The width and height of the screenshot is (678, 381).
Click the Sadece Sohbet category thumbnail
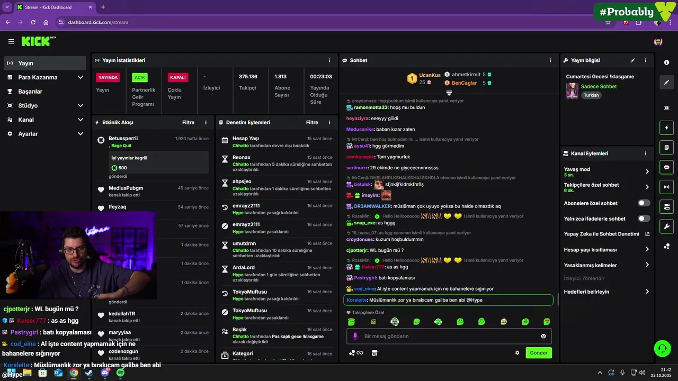click(572, 91)
